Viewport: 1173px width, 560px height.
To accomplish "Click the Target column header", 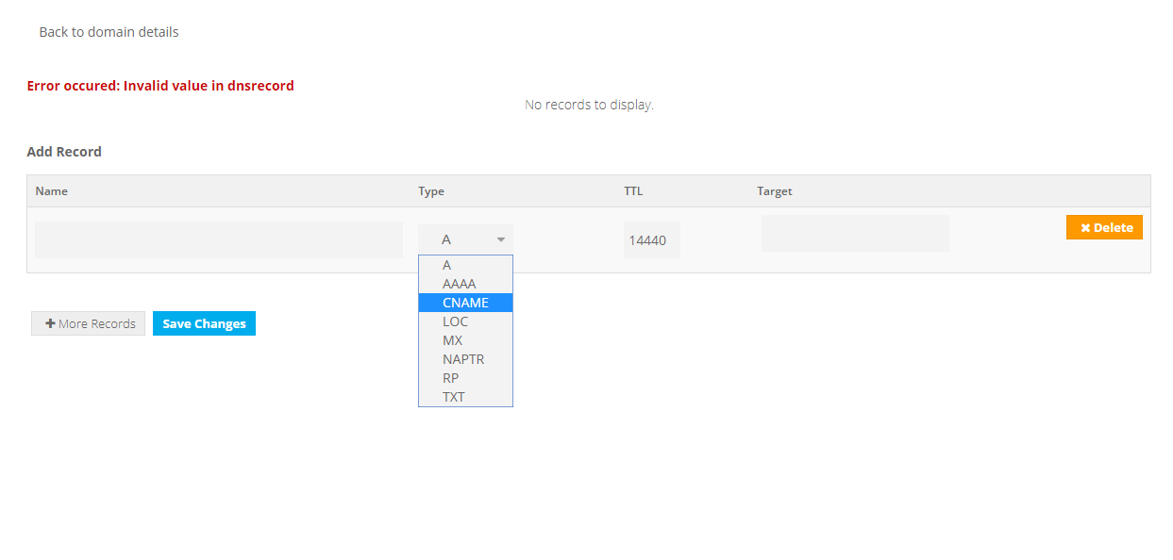I will (x=774, y=191).
